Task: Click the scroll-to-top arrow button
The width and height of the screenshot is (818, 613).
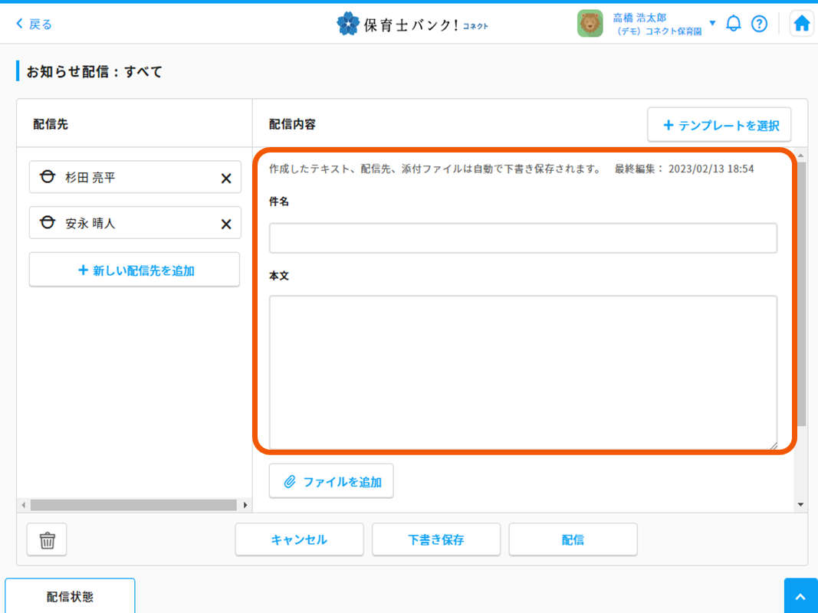Action: (x=800, y=597)
